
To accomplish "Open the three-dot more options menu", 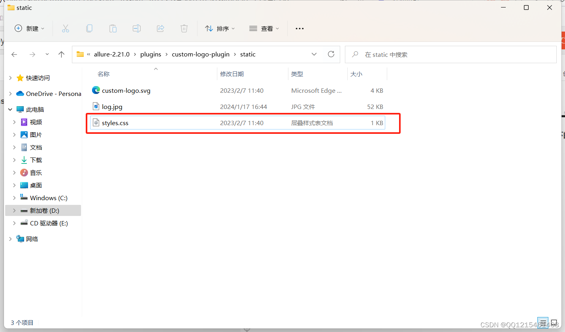I will coord(299,28).
